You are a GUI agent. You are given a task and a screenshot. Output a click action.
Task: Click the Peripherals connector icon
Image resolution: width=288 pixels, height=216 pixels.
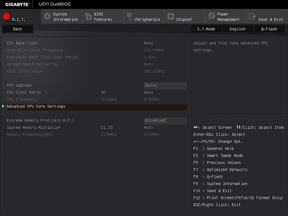(x=129, y=16)
